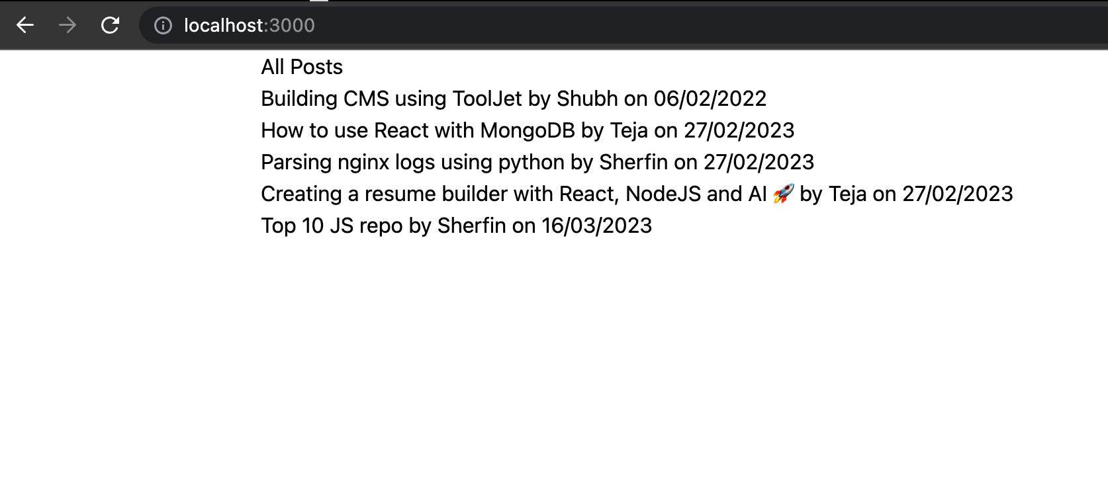1108x496 pixels.
Task: Click the port number 3000 in the URL
Action: click(292, 25)
